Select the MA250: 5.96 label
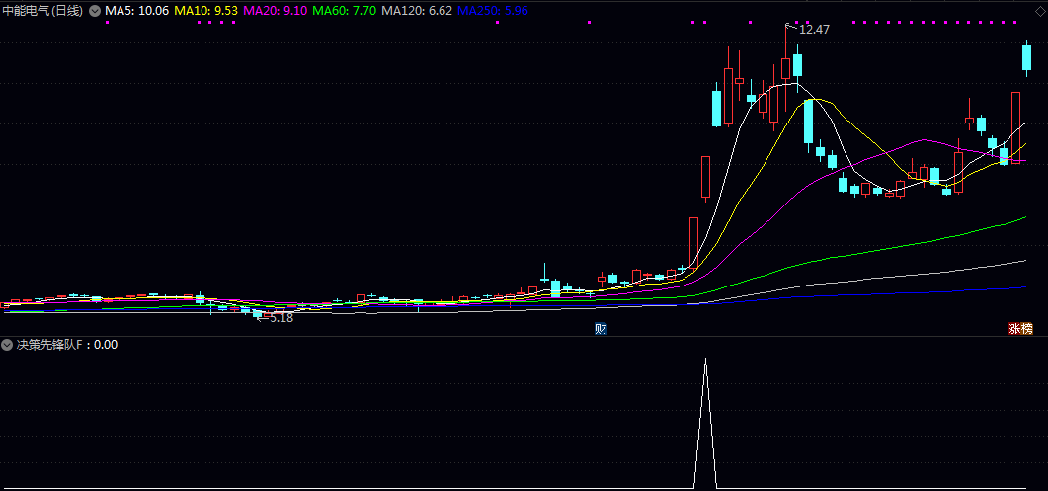The height and width of the screenshot is (491, 1048). [492, 11]
